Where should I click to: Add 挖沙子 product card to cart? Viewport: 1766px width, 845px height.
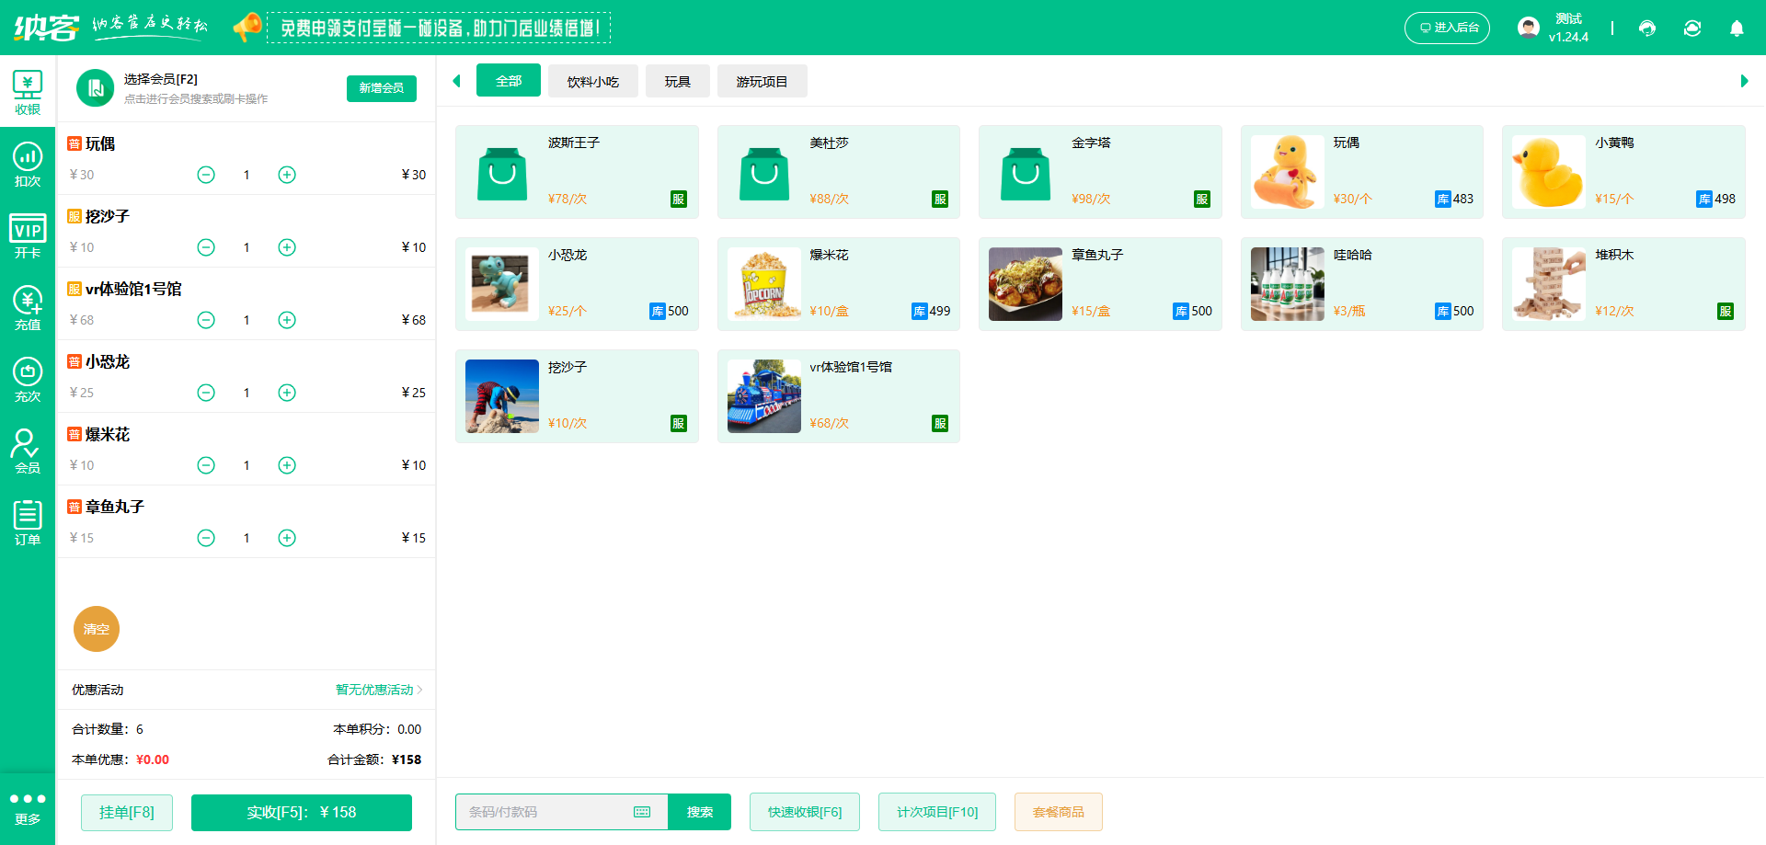[x=577, y=396]
